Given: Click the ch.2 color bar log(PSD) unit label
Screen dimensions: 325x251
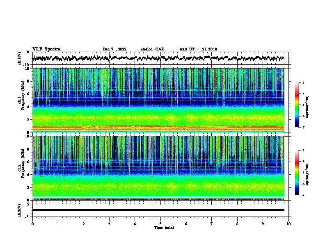Looking at the screenshot, I should (307, 174).
